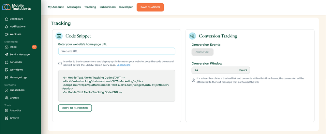Open Scheduler in the sidebar
Viewport: 326px width, 134px height.
click(16, 62)
